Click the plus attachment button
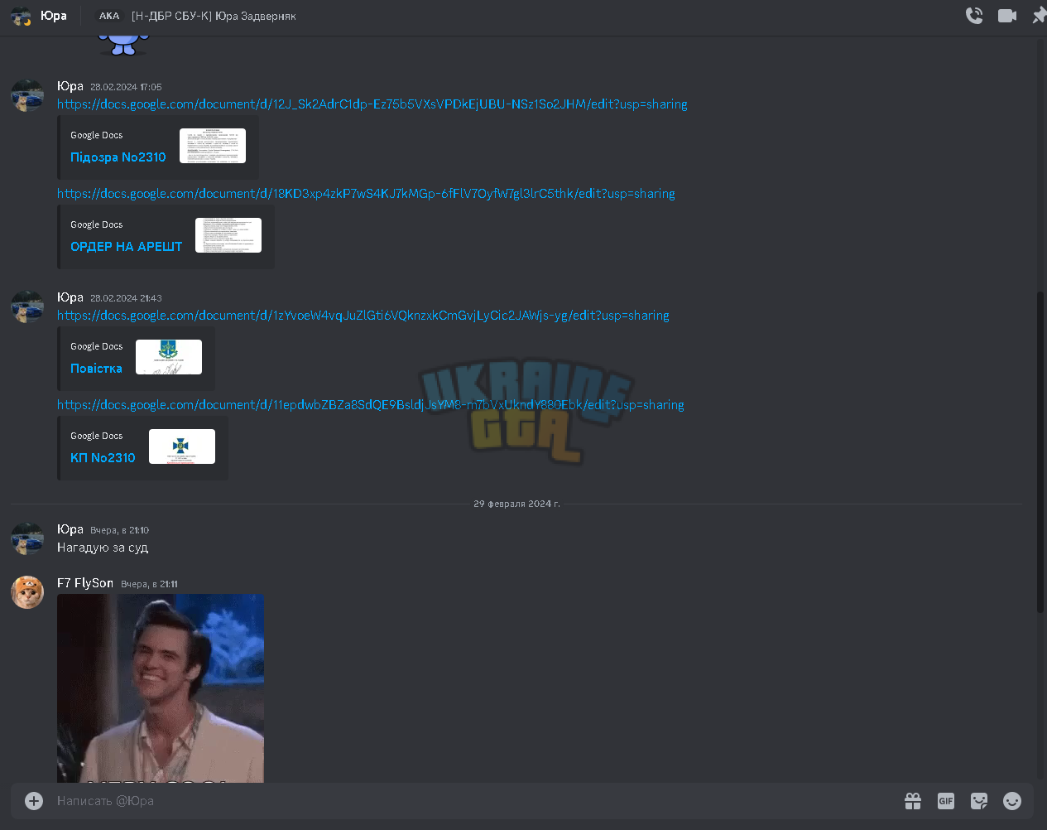 [x=34, y=801]
